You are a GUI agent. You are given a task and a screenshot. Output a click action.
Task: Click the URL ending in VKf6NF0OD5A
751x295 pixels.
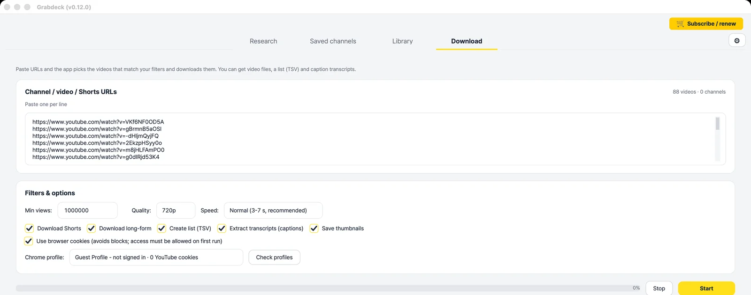tap(98, 122)
